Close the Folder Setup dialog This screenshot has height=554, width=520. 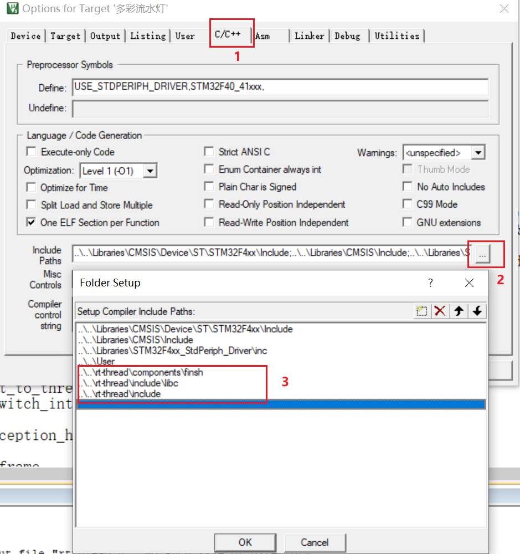469,283
